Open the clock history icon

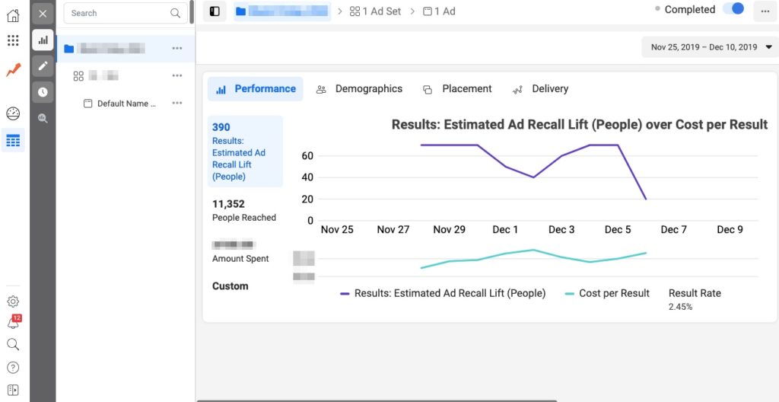click(x=43, y=92)
